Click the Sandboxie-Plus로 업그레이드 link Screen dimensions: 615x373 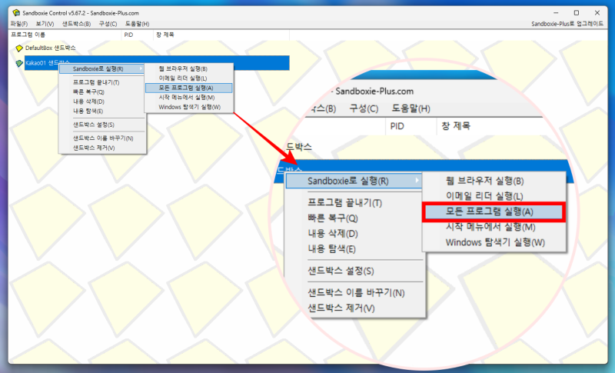567,24
